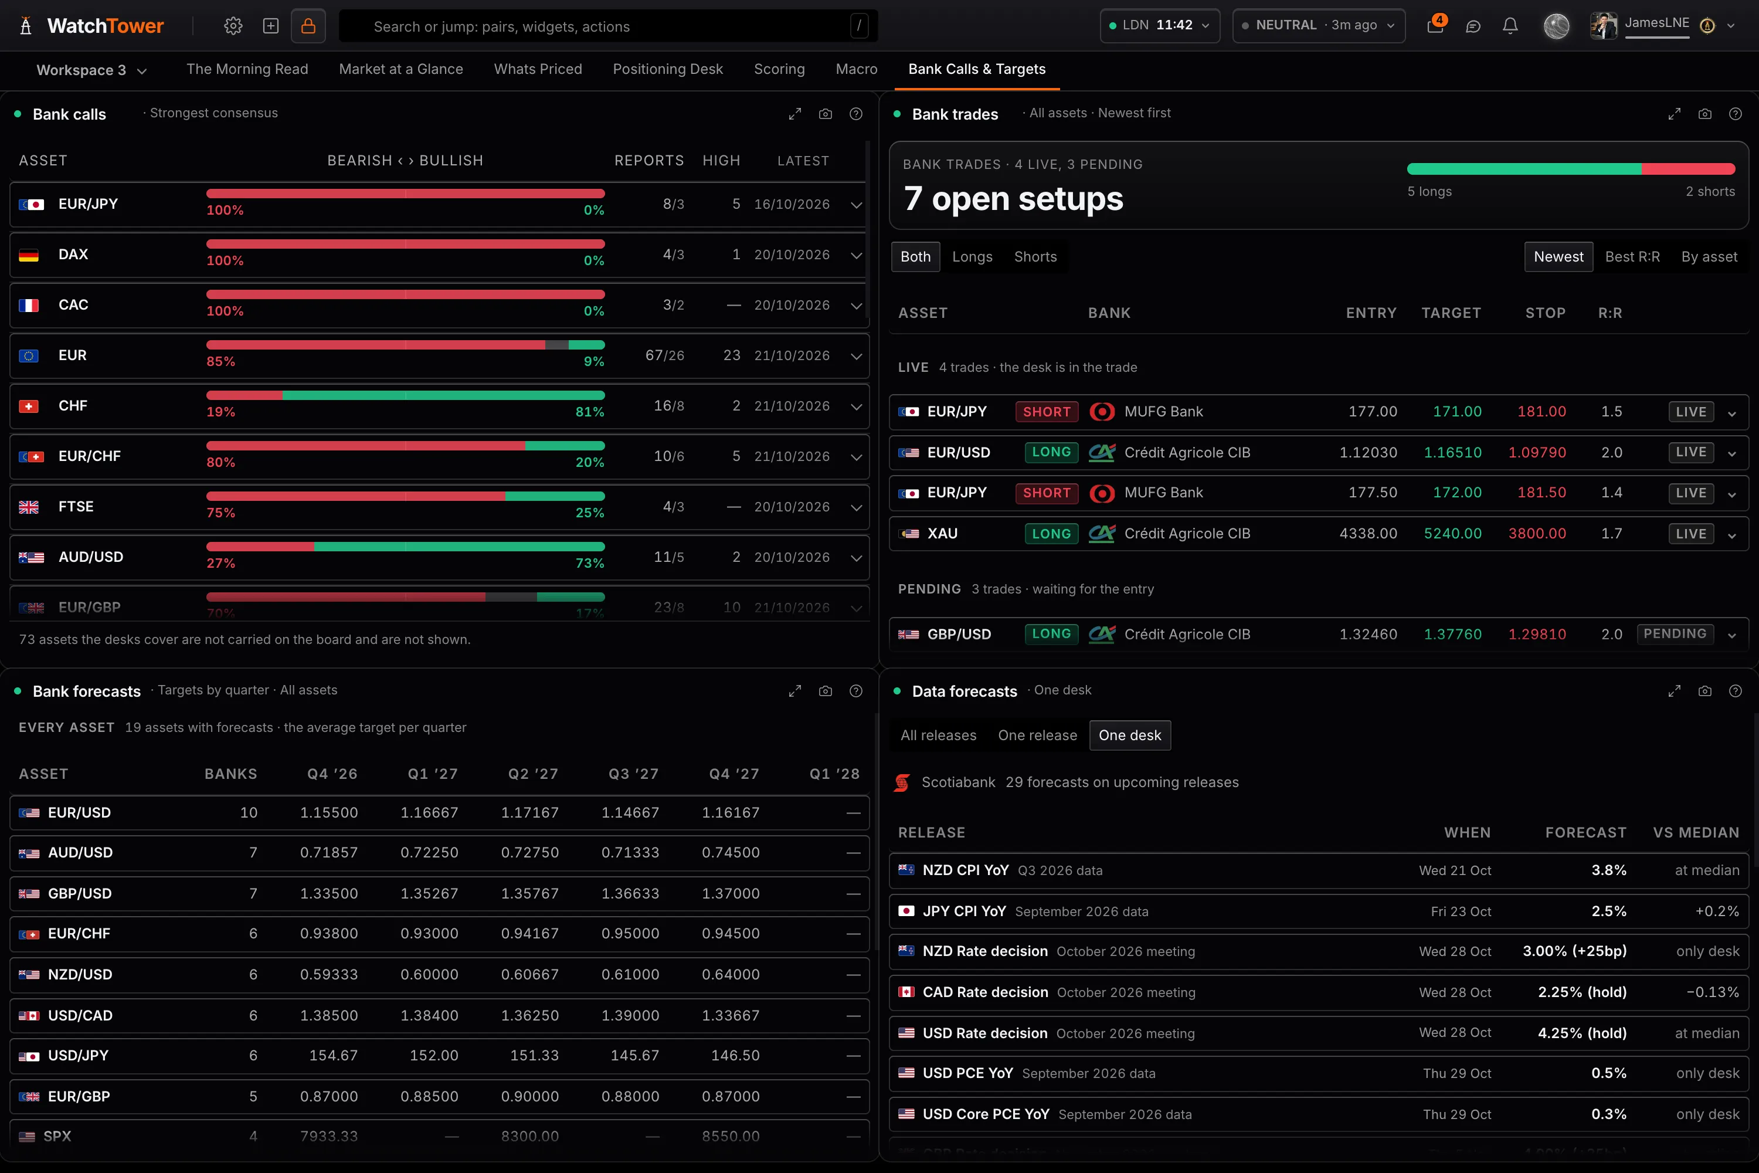Click the longs/shorts ratio bar

click(1571, 169)
